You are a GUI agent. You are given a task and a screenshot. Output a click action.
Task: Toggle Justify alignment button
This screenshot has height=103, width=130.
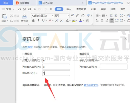[112, 21]
